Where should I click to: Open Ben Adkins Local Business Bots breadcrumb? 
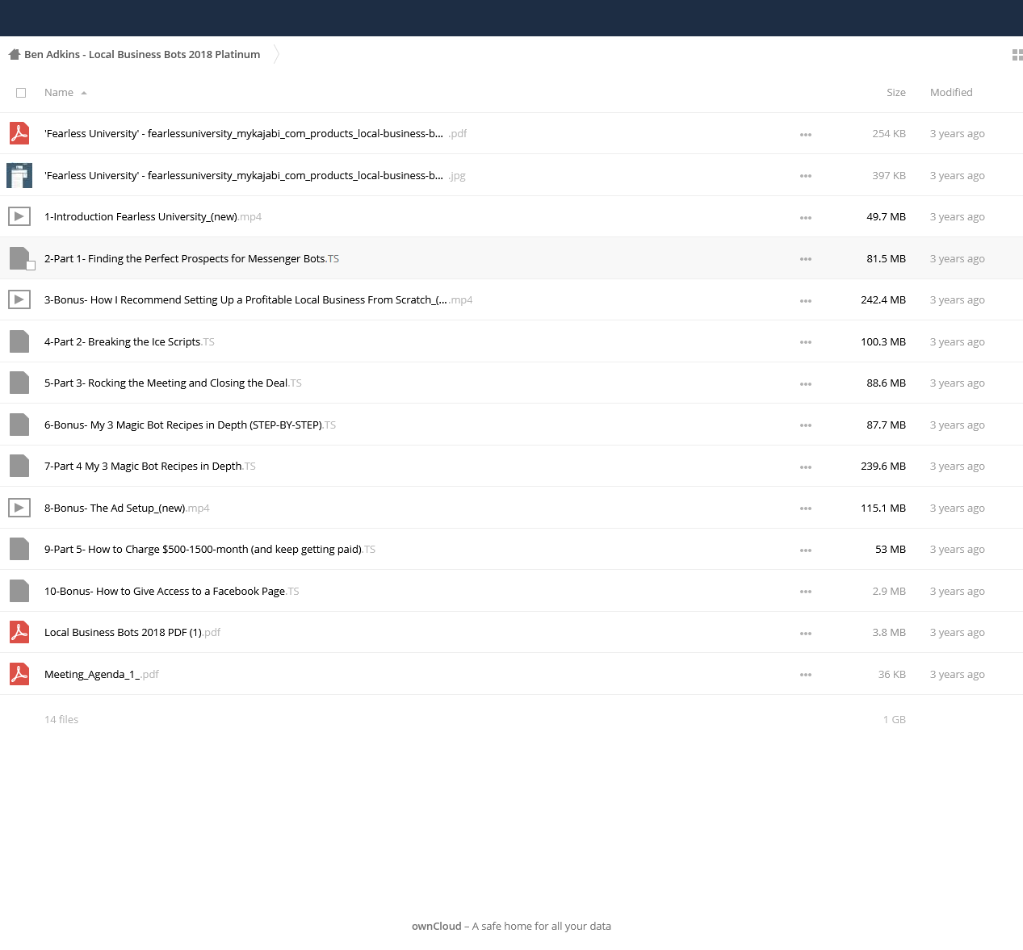pos(142,55)
